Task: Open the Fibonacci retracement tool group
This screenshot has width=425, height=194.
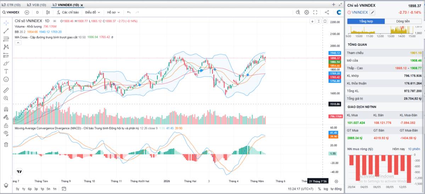Action: point(6,39)
